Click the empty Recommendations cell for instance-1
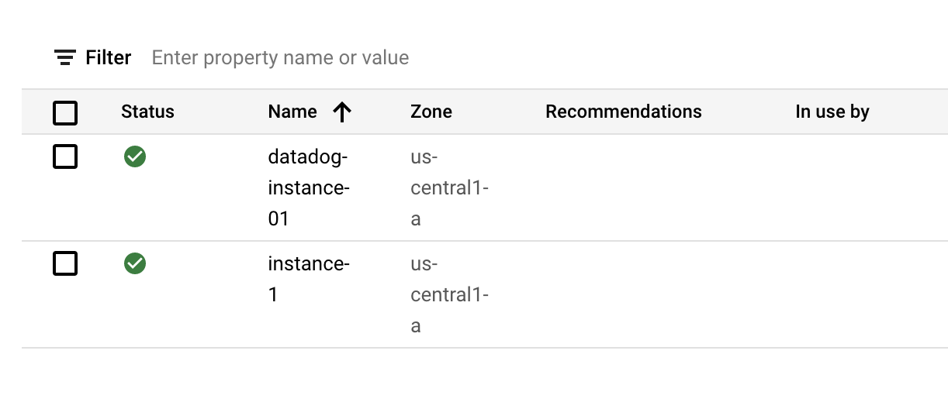 point(623,294)
